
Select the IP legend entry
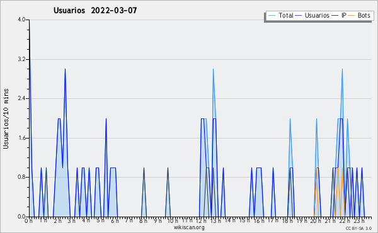coord(339,15)
